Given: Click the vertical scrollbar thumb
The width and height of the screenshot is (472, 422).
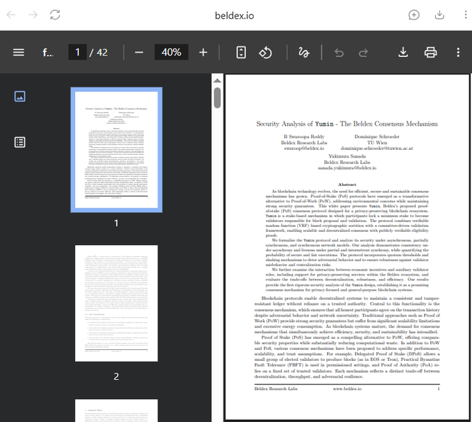Looking at the screenshot, I should click(x=217, y=98).
